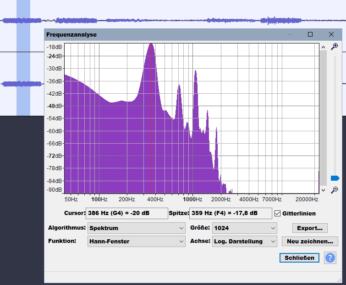The image size is (346, 285).
Task: Open help with the question mark icon
Action: click(x=330, y=258)
